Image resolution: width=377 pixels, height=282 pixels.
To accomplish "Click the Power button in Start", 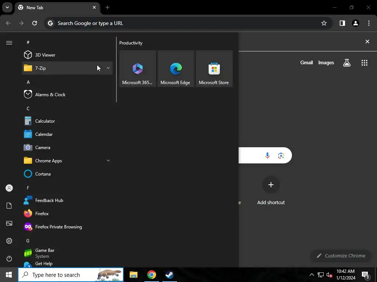I will [9, 258].
